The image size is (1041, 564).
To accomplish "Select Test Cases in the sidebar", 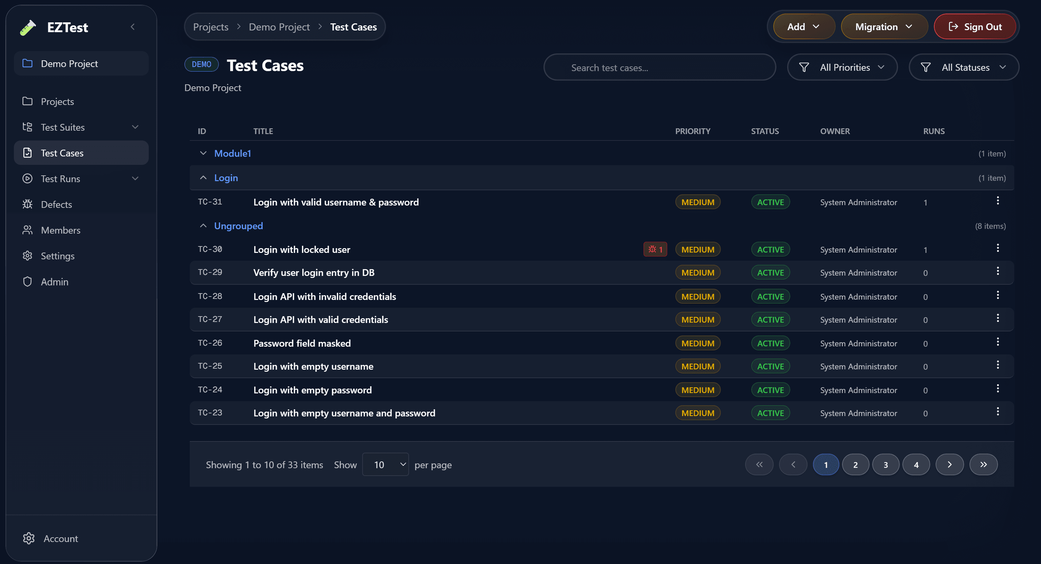I will (61, 153).
